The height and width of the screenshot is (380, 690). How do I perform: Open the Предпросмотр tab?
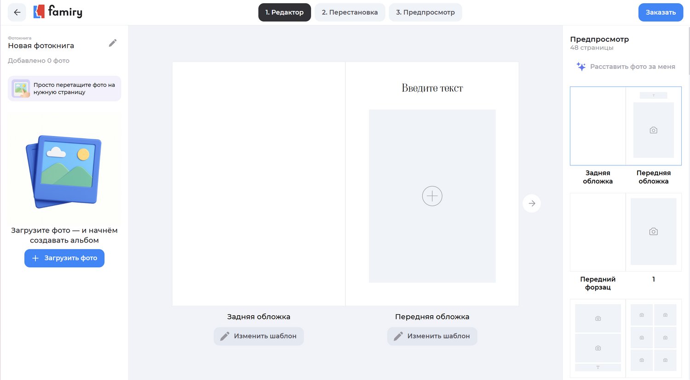point(425,12)
